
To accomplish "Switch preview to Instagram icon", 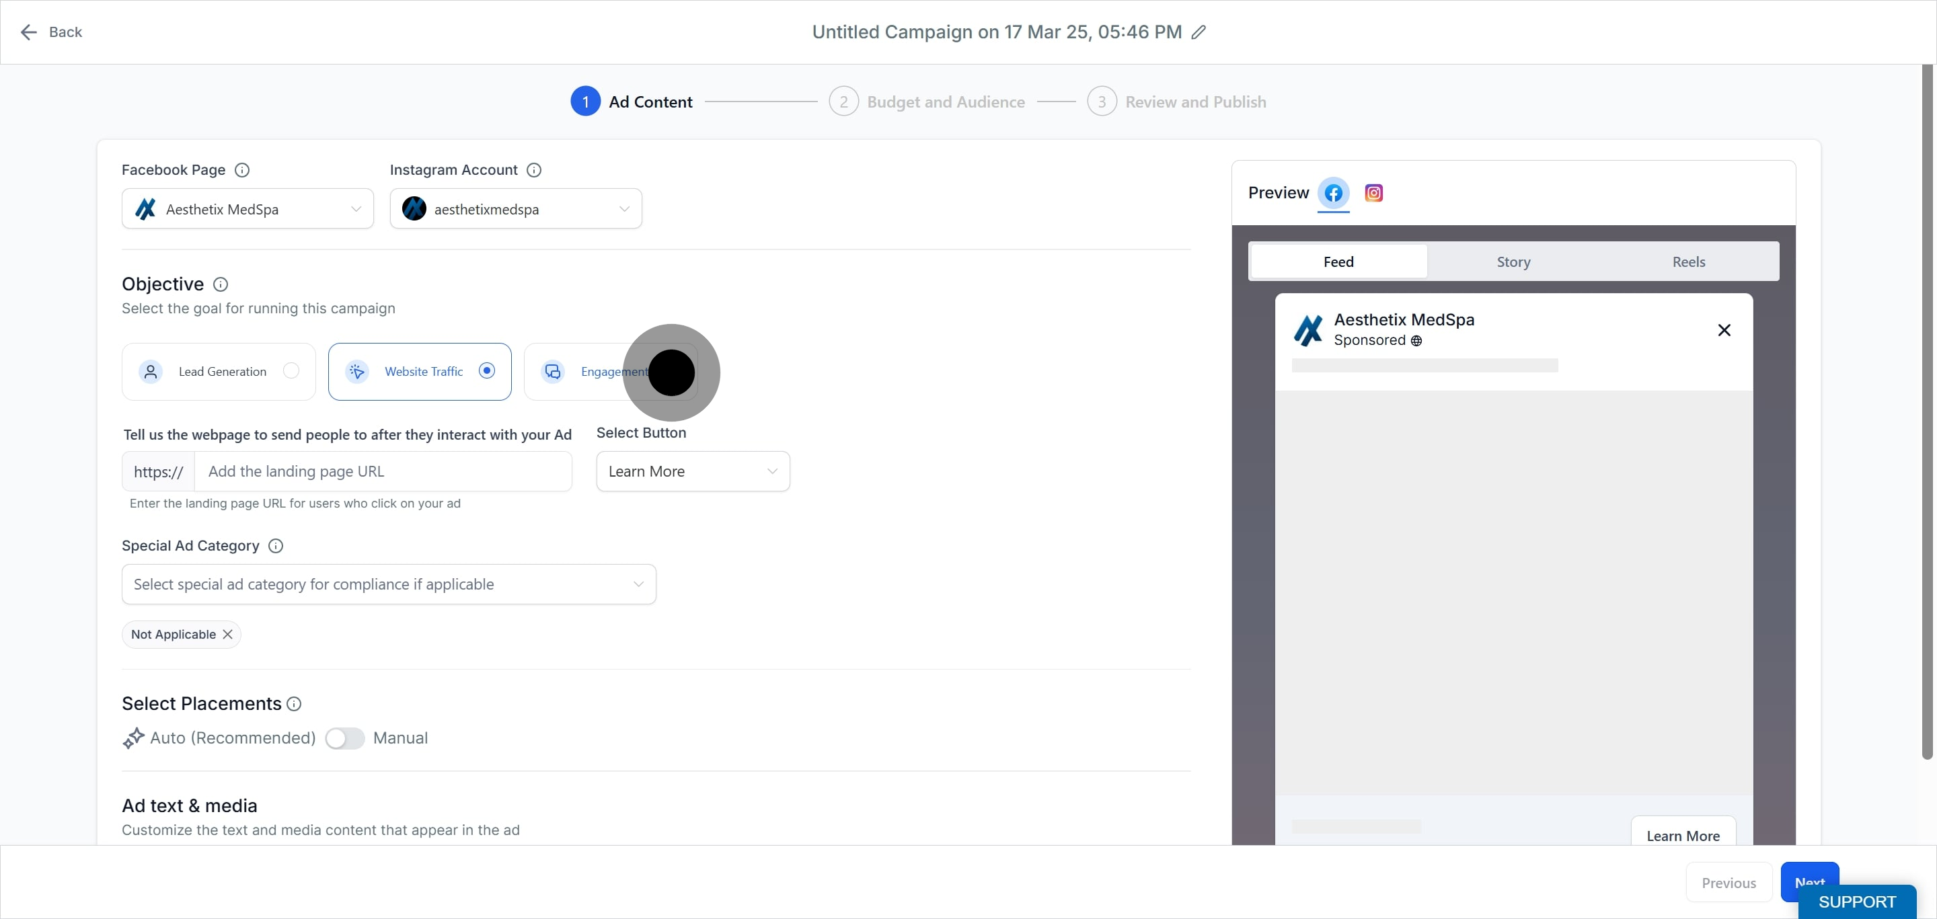I will (x=1374, y=193).
